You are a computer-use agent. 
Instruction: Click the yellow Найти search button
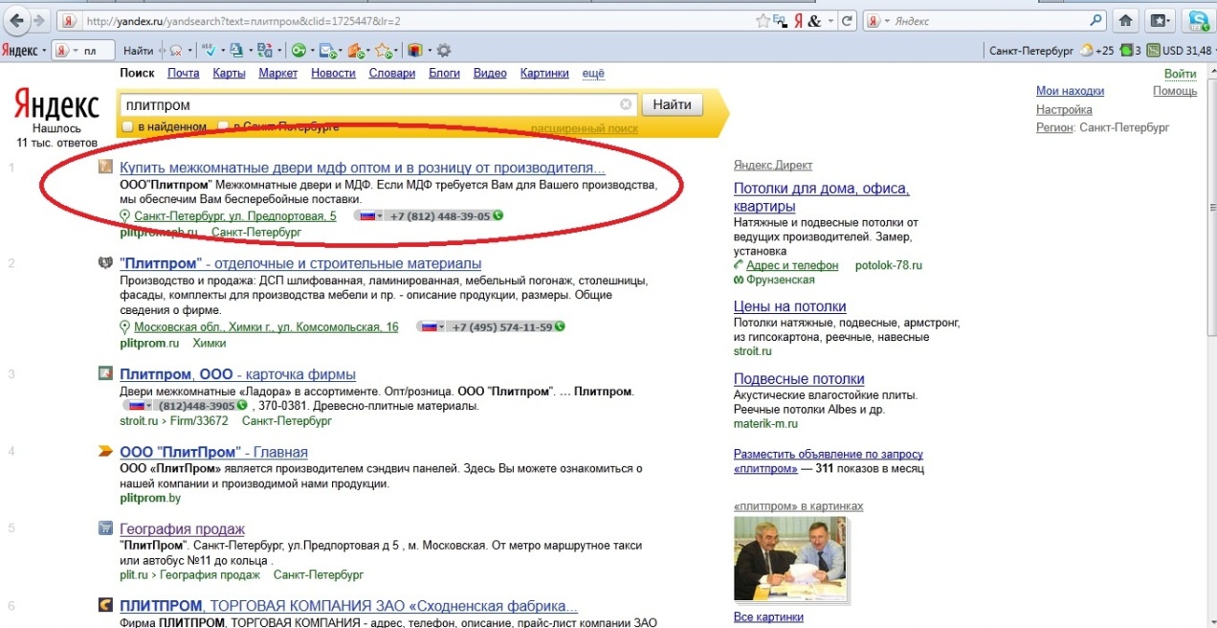pyautogui.click(x=672, y=104)
